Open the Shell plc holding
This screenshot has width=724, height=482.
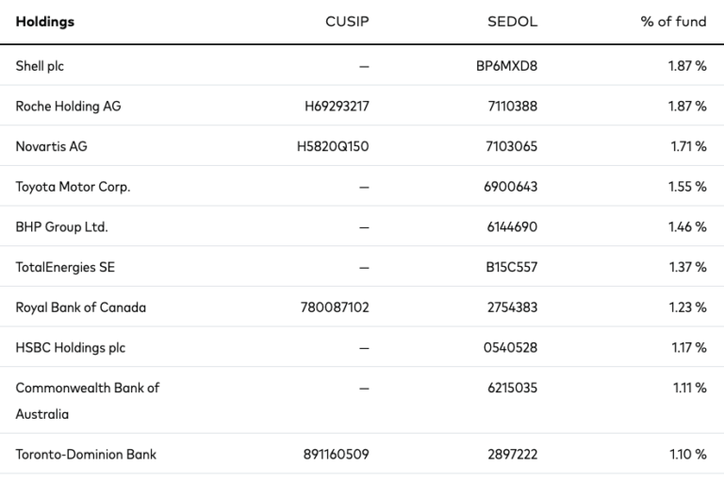click(x=40, y=66)
